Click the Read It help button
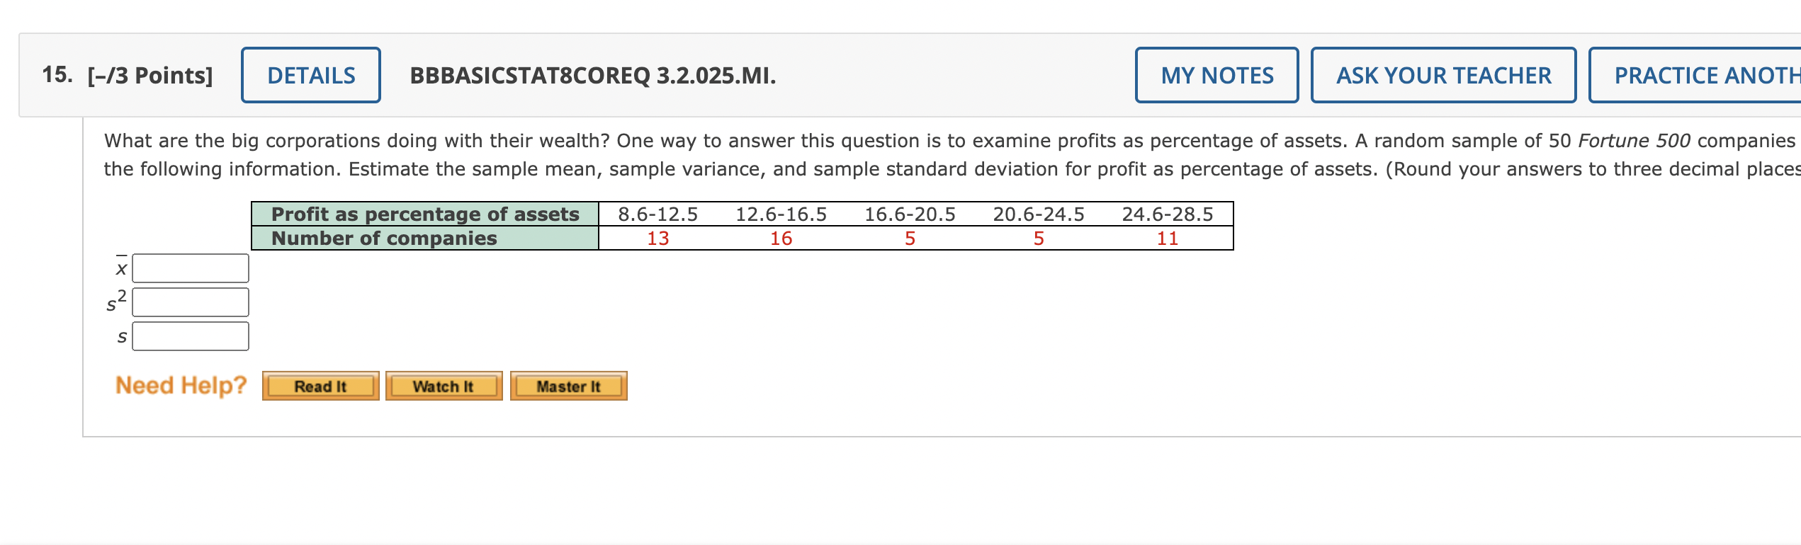Screen dimensions: 1801x545 click(320, 386)
